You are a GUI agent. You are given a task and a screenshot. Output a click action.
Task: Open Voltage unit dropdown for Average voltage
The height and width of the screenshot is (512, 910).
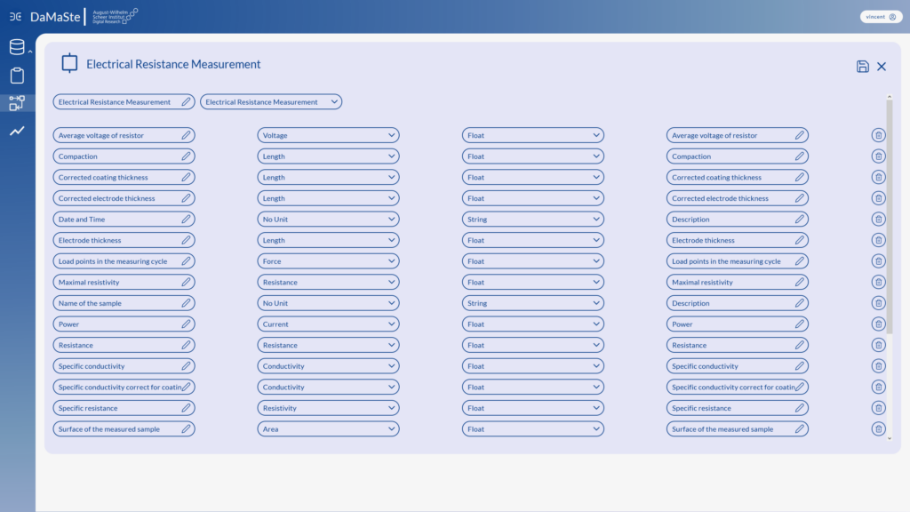point(329,135)
